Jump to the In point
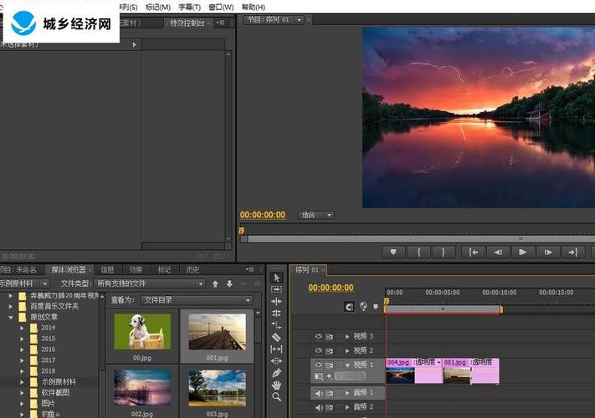This screenshot has width=595, height=418. pyautogui.click(x=473, y=252)
